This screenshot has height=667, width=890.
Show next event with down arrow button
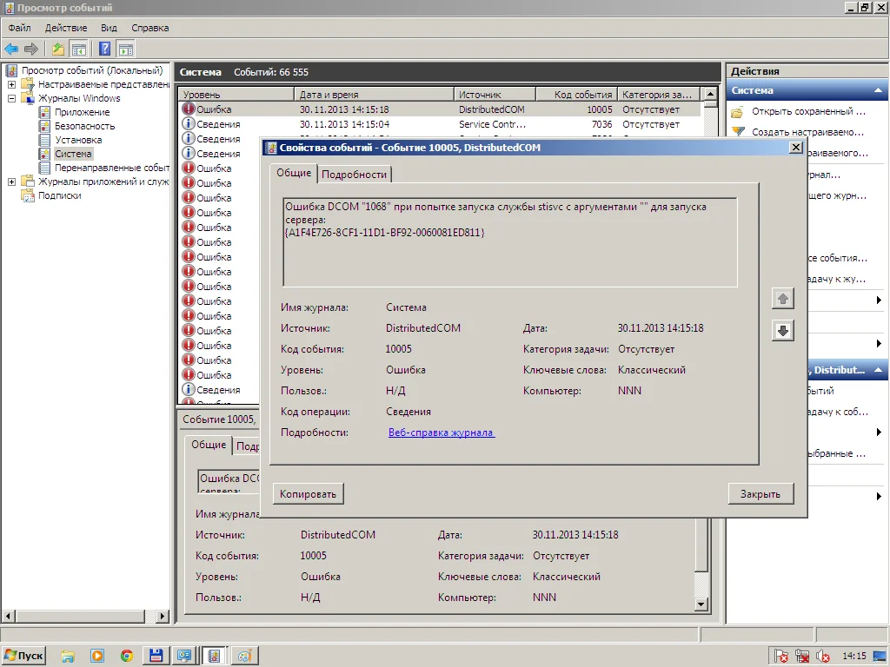[x=783, y=331]
